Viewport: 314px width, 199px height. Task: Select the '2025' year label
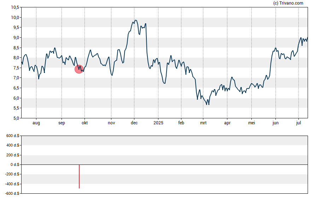click(x=158, y=123)
